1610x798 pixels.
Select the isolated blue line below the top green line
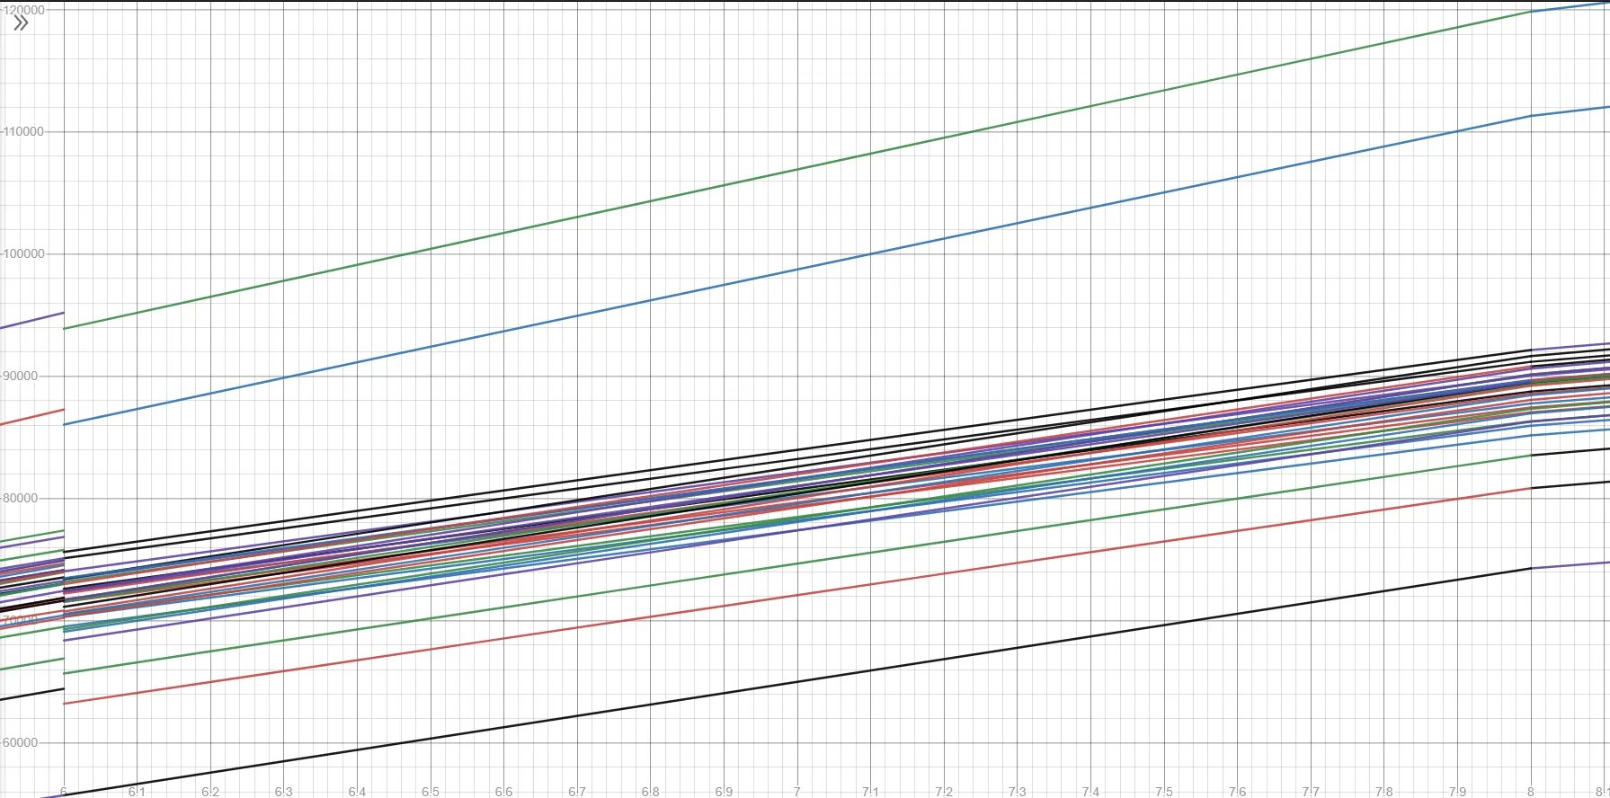click(x=796, y=270)
